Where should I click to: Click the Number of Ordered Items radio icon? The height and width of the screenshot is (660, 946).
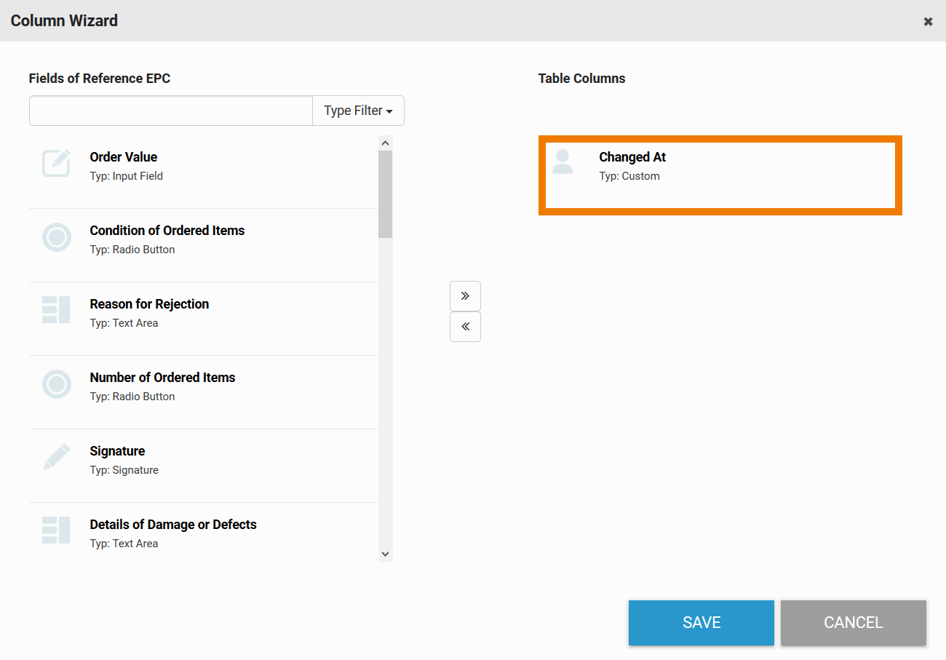tap(57, 384)
